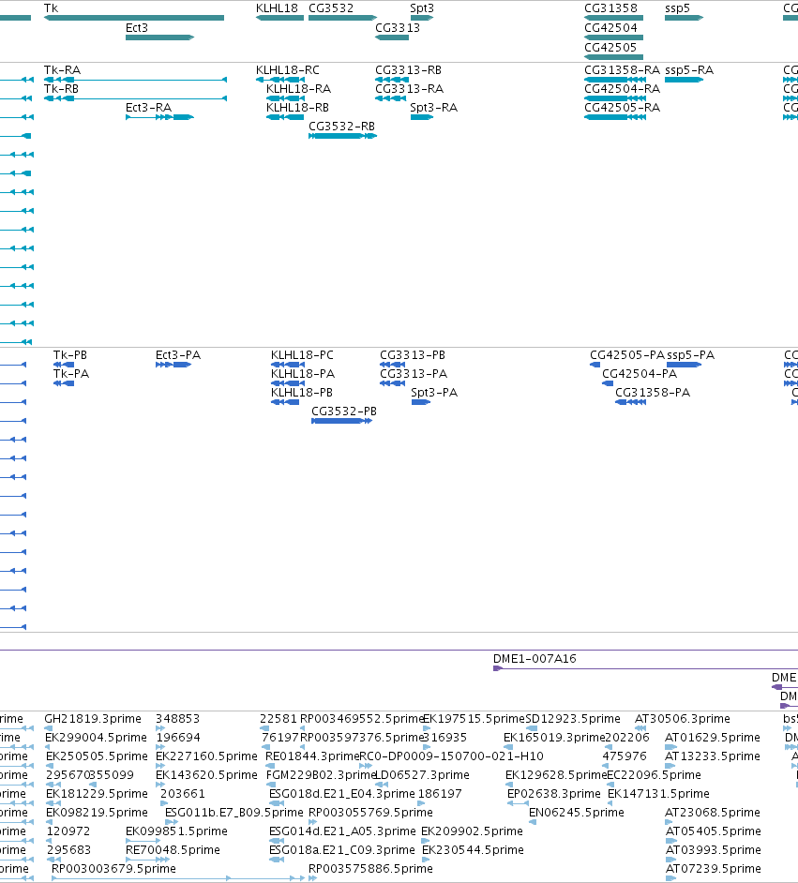This screenshot has width=798, height=883.
Task: Select the CG42504-PA protein feature
Action: (608, 383)
